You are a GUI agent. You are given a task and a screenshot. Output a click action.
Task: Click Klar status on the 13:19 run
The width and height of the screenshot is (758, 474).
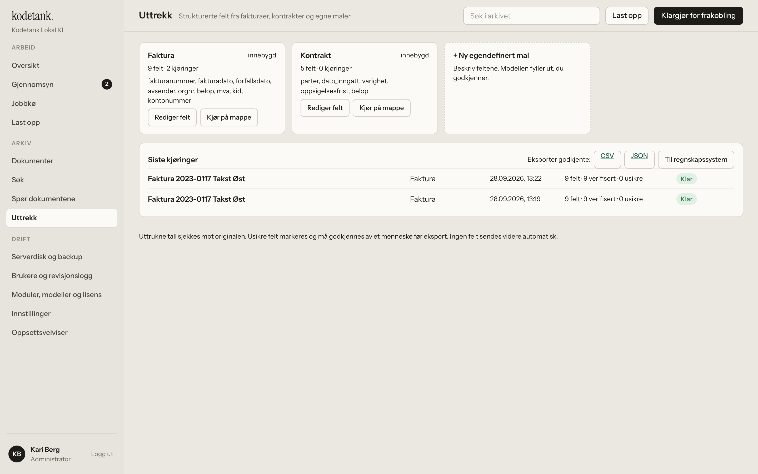click(x=686, y=199)
